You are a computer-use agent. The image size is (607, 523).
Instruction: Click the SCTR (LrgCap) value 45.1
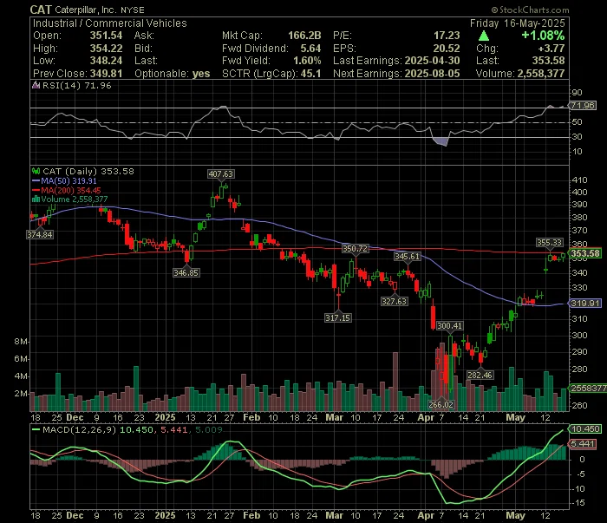pos(310,74)
